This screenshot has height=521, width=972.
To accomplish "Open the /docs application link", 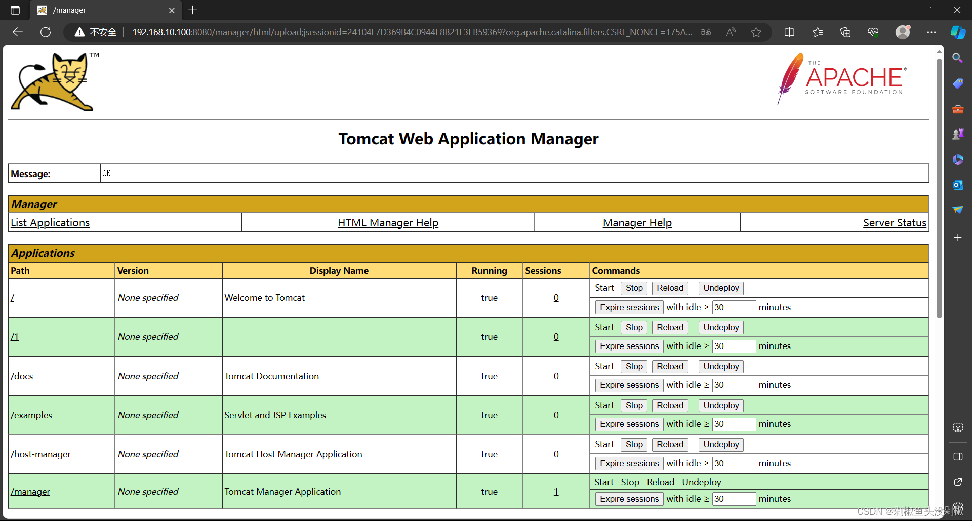I will (x=22, y=376).
